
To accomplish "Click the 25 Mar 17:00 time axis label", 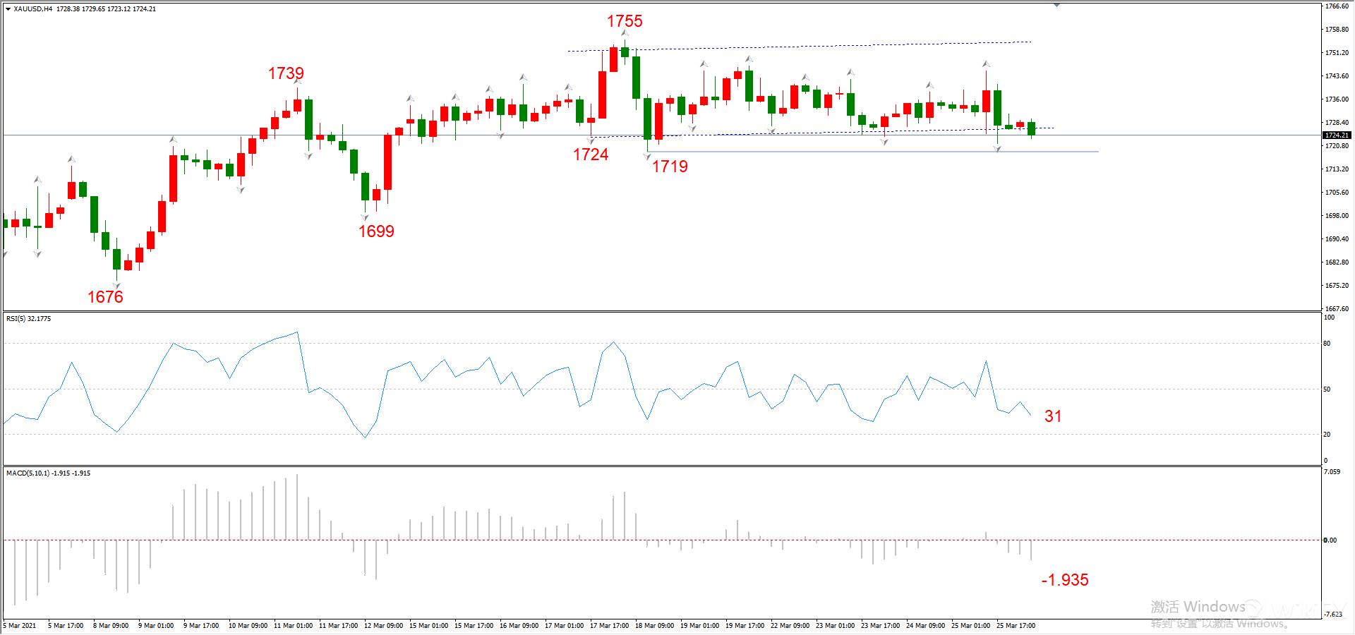I will (x=1016, y=626).
